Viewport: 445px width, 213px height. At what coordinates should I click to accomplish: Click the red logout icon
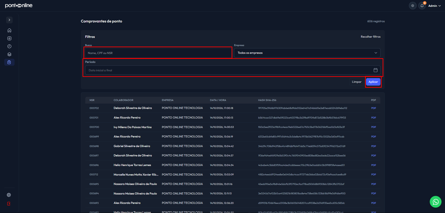9,204
